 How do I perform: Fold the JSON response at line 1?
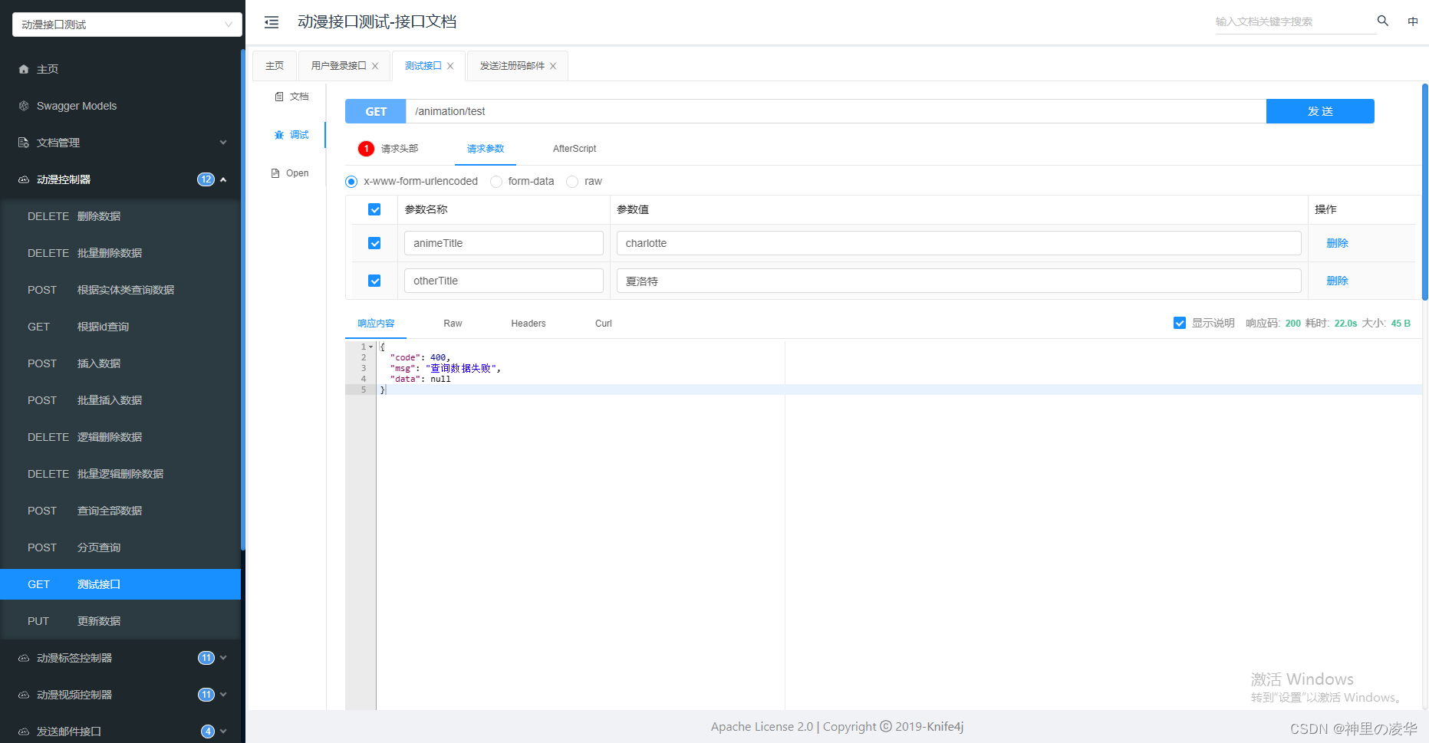click(371, 347)
